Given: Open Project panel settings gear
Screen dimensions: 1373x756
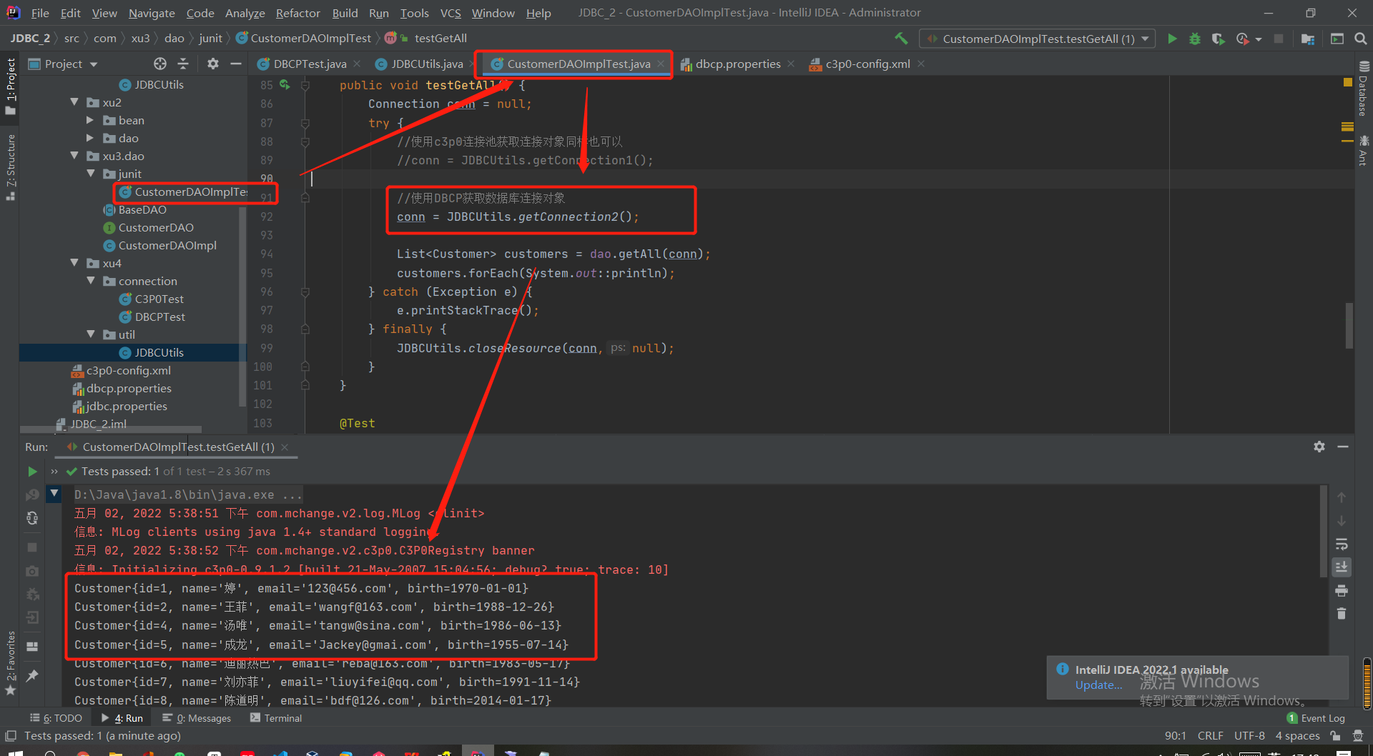Looking at the screenshot, I should coord(212,64).
